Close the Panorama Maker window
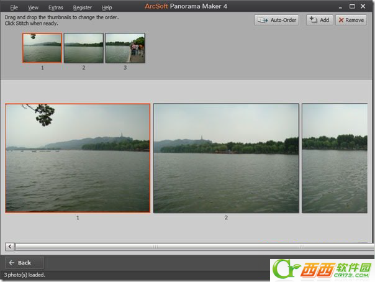 pos(363,6)
